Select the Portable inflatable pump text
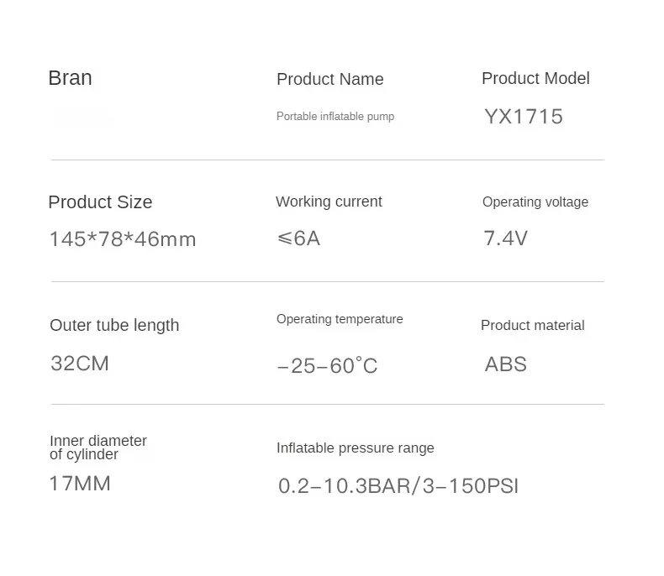The image size is (664, 576). pyautogui.click(x=335, y=117)
